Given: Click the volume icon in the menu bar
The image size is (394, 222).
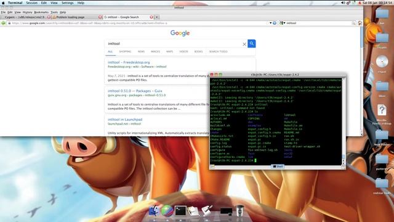Looking at the screenshot, I should coord(343,2).
